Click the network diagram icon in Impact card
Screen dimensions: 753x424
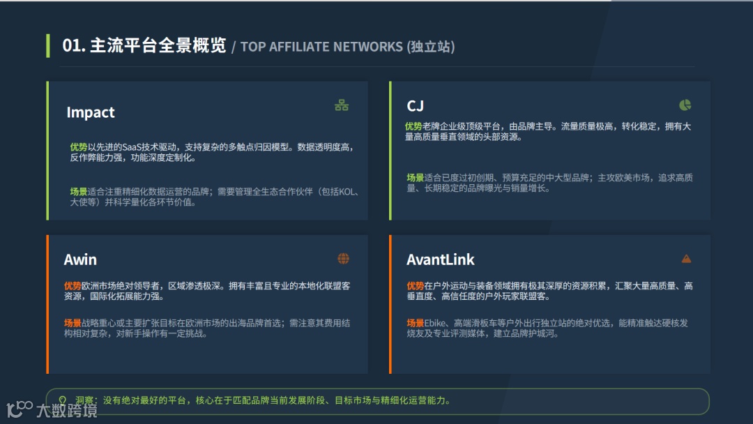click(x=342, y=105)
